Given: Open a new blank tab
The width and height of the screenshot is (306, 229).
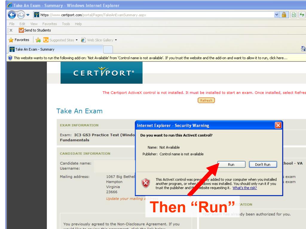Looking at the screenshot, I should pos(108,49).
